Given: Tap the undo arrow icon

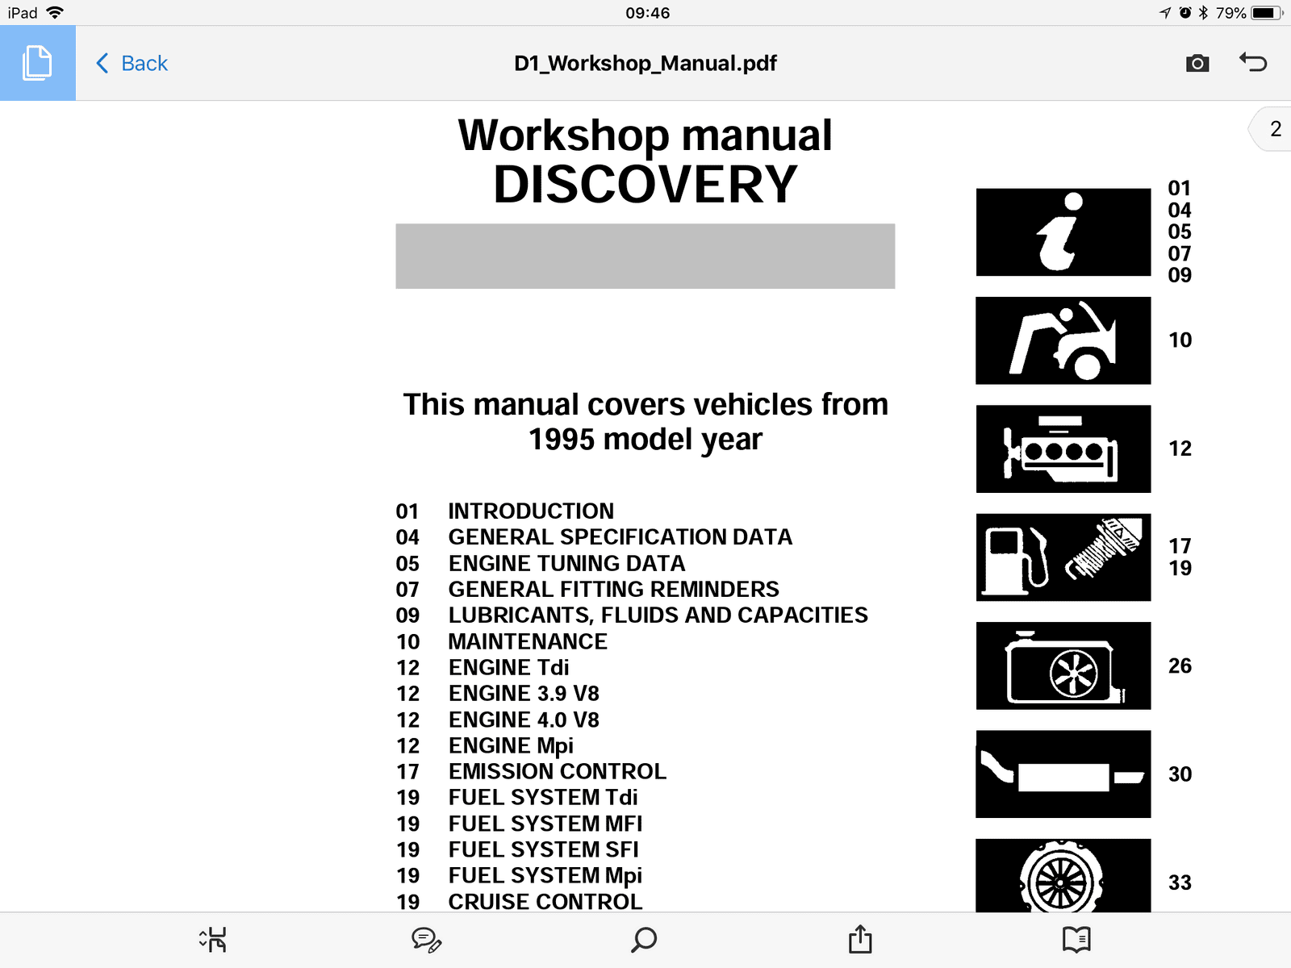Looking at the screenshot, I should point(1253,62).
